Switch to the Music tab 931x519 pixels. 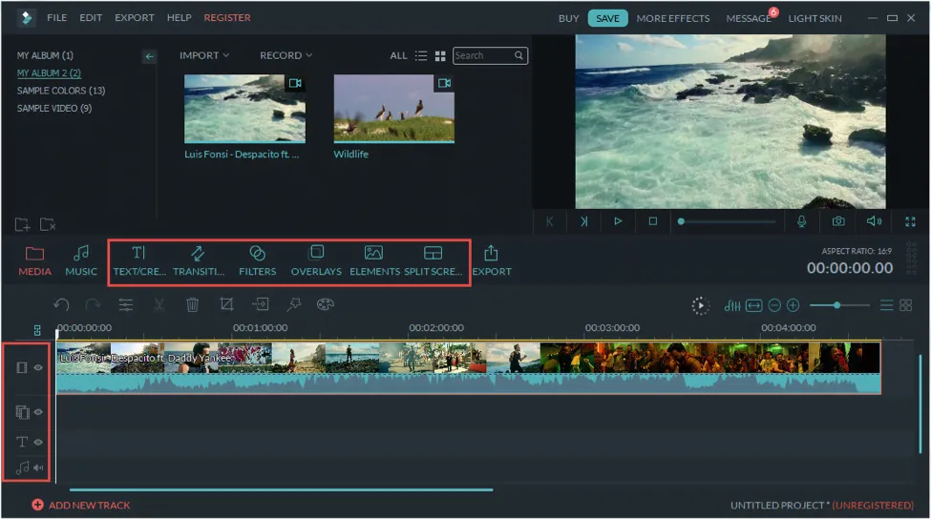click(81, 259)
